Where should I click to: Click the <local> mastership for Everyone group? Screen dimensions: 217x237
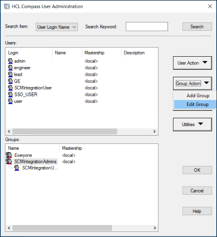click(x=69, y=155)
